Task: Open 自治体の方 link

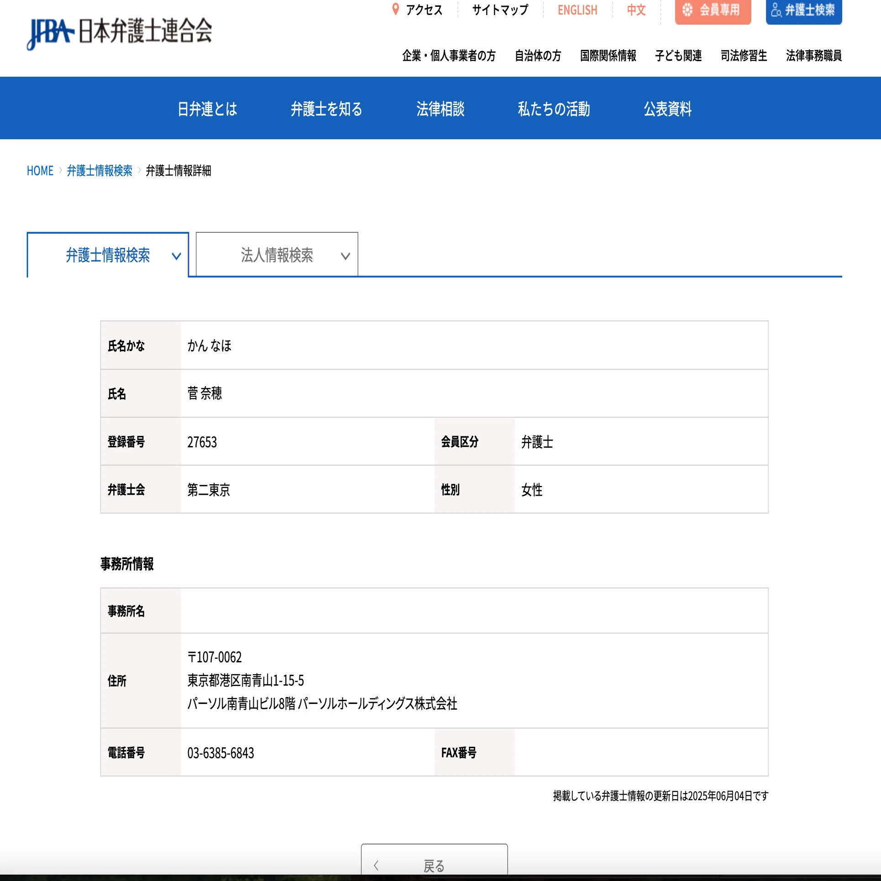Action: tap(538, 56)
